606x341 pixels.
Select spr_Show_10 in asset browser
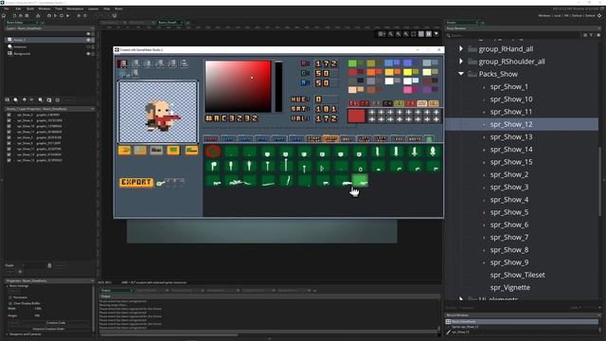pos(511,99)
